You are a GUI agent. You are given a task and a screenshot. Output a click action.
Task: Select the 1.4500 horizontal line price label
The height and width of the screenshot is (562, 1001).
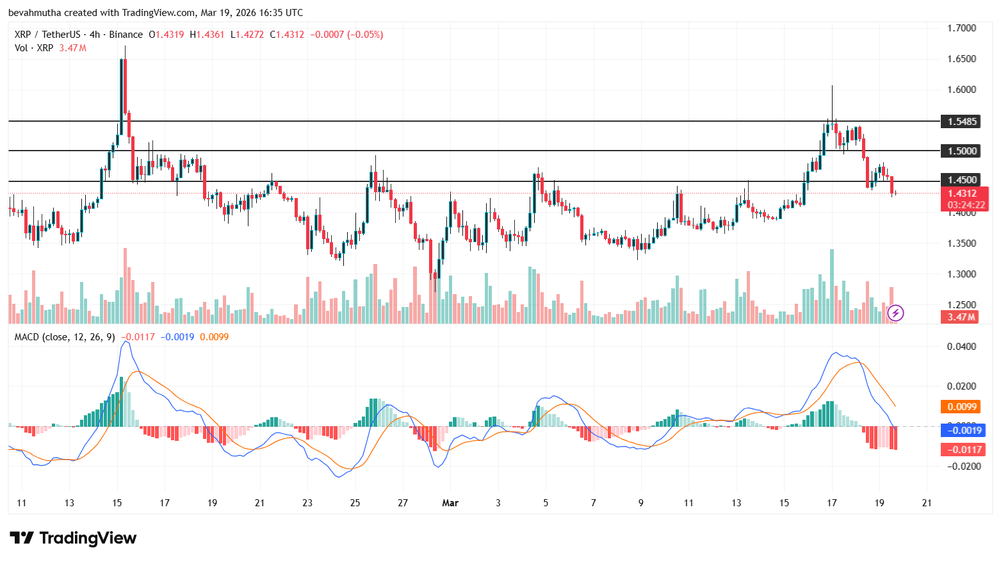[961, 180]
